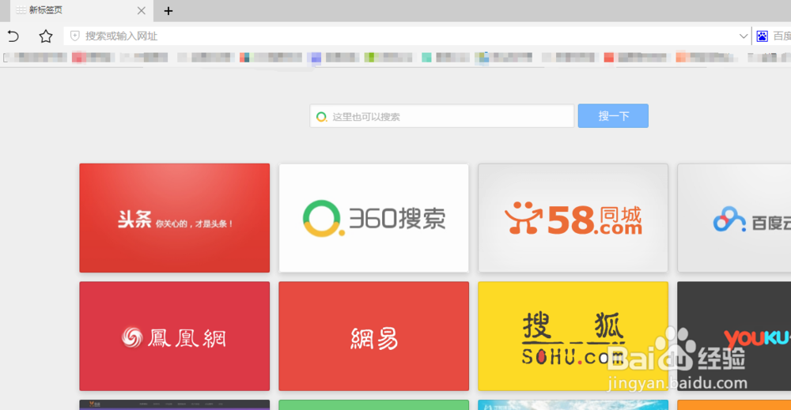Expand the address bar history dropdown arrow
791x410 pixels.
pyautogui.click(x=743, y=36)
